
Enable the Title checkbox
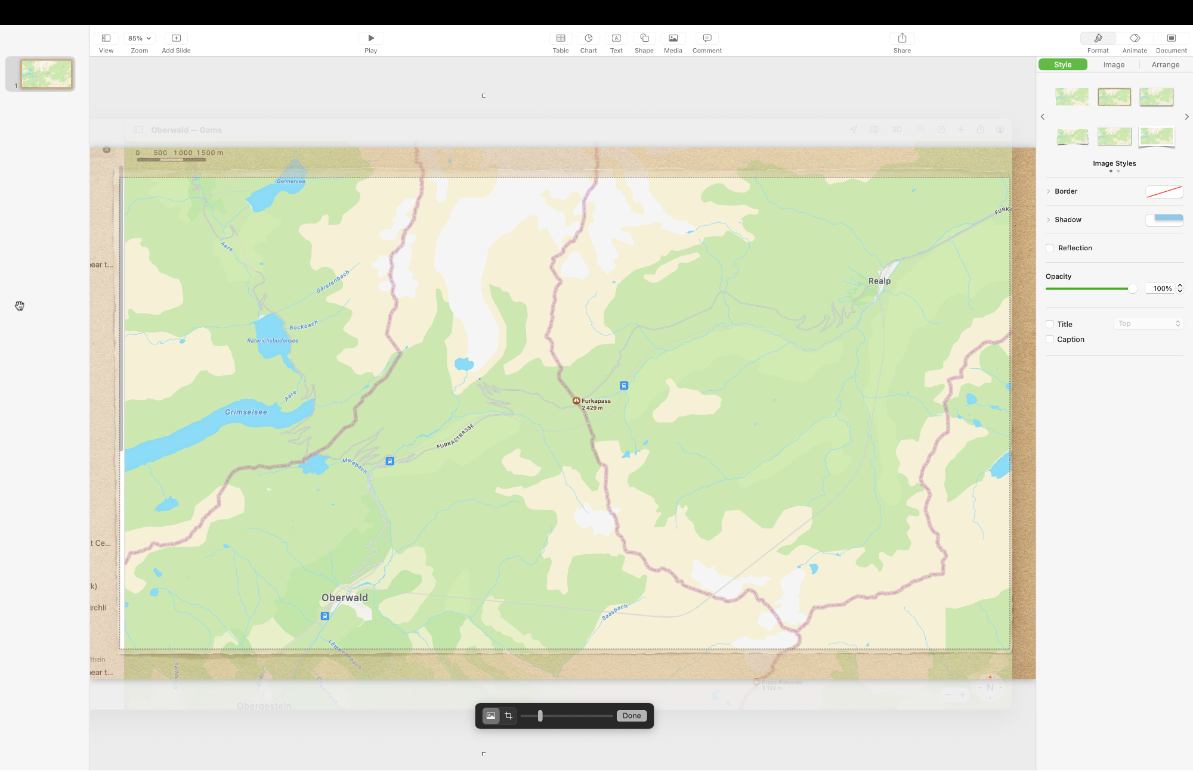click(1050, 324)
